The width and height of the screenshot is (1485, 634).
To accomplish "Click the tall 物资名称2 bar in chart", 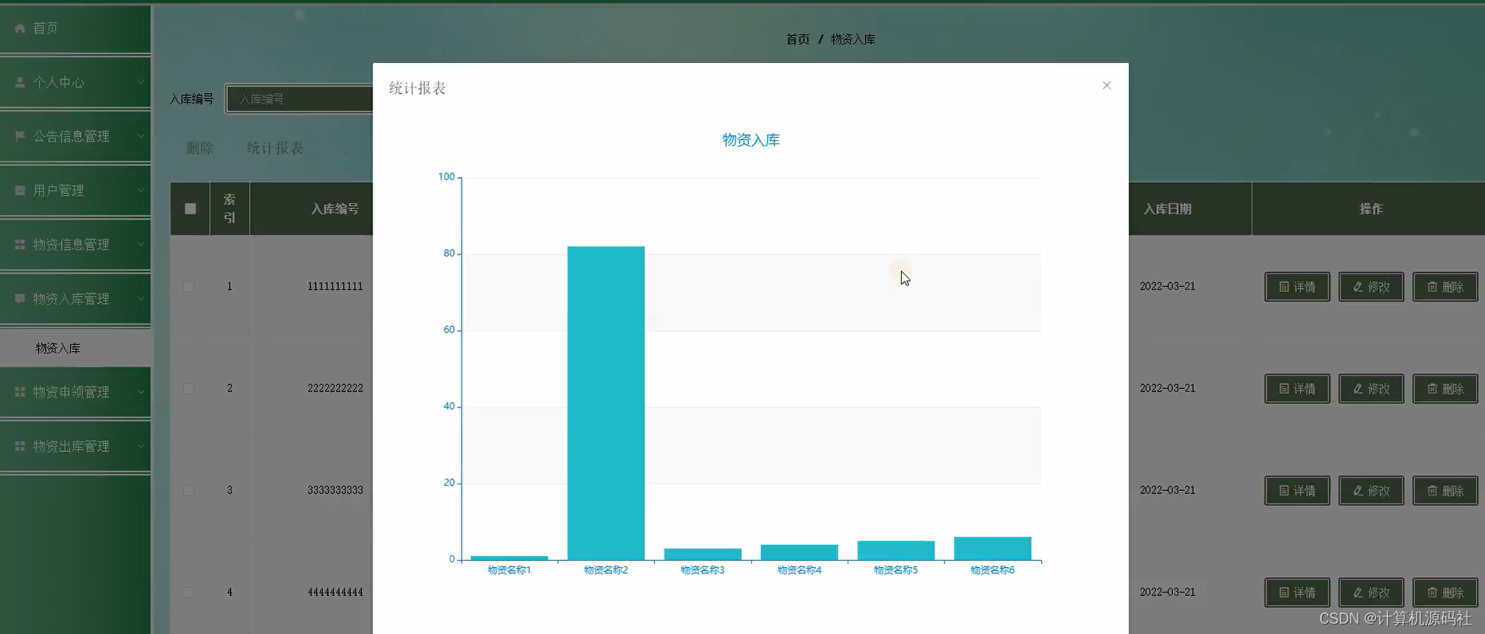I will [x=606, y=403].
